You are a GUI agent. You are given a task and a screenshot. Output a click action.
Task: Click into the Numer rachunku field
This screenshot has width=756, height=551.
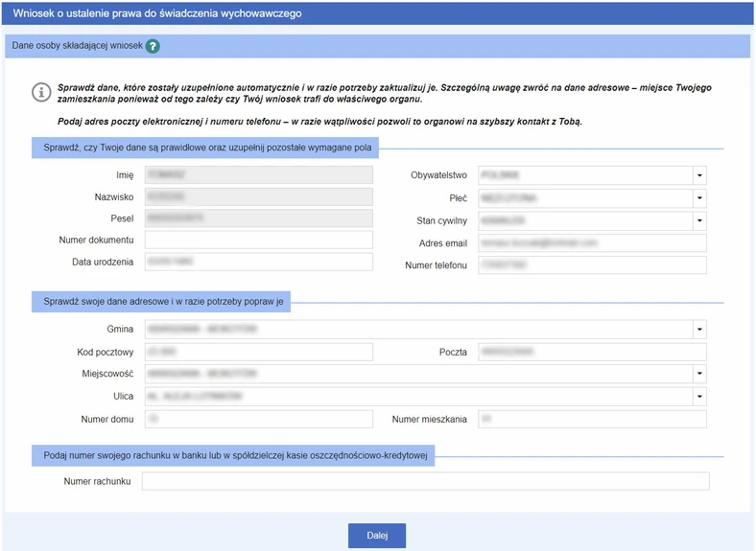[425, 481]
